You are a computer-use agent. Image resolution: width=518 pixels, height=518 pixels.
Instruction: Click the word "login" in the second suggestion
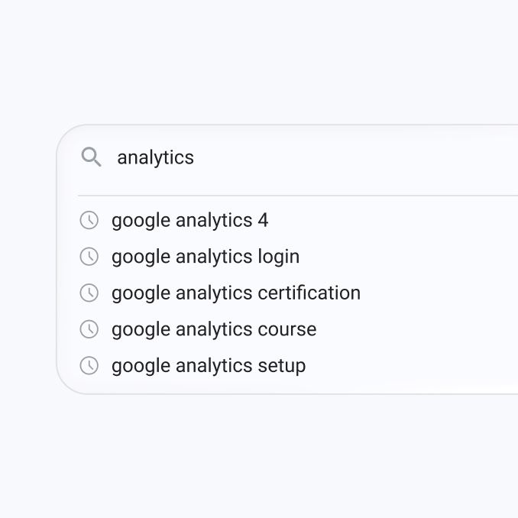[278, 257]
